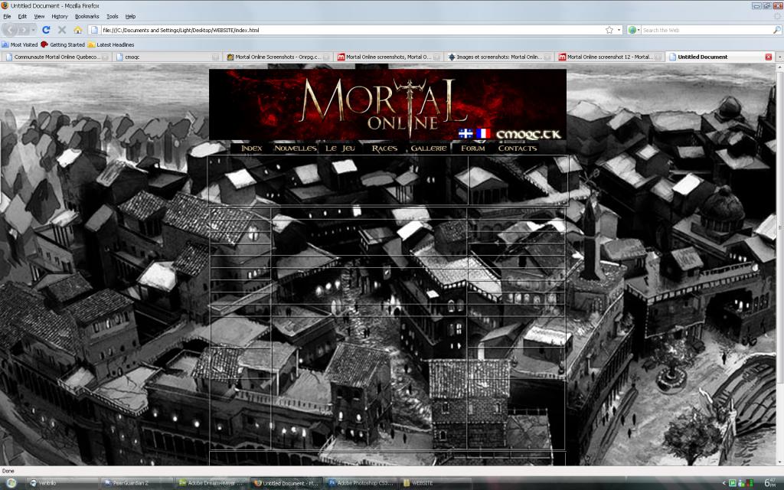Switch to Mortal Online Screenshots - Onrpg tab
Image resolution: width=784 pixels, height=490 pixels.
[277, 57]
